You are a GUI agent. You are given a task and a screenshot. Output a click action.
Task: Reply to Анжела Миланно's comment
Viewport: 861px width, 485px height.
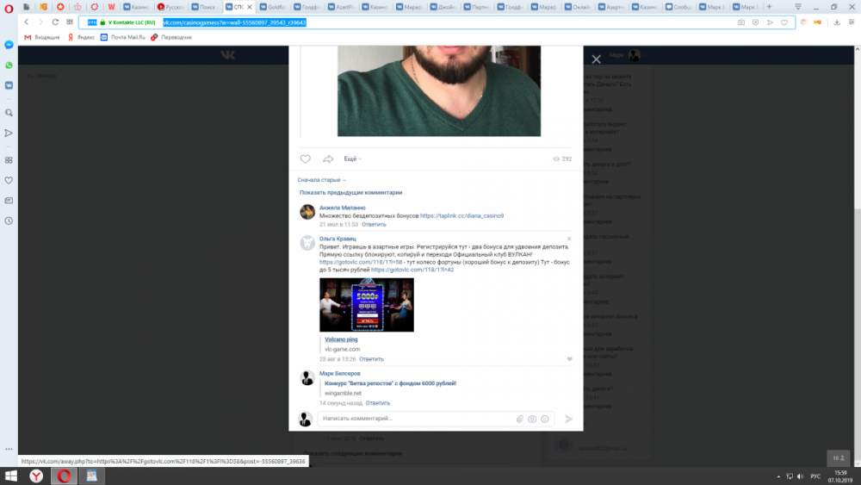(x=374, y=224)
